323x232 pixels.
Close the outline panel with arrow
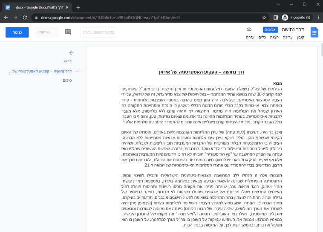point(72,53)
